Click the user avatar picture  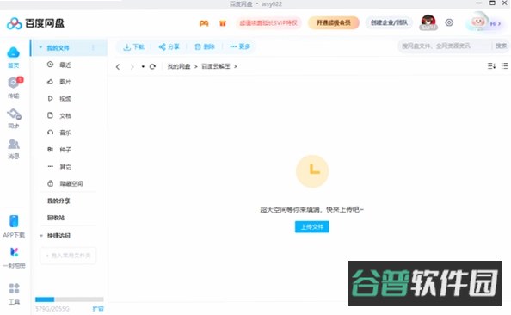click(428, 22)
